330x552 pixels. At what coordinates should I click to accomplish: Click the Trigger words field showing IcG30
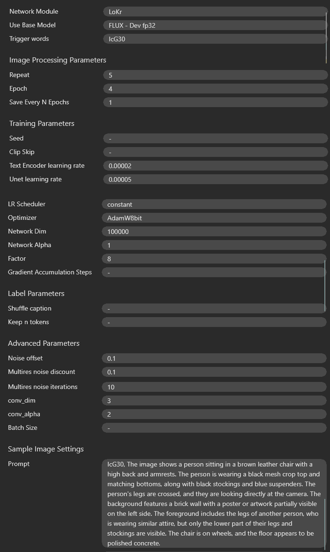point(215,39)
